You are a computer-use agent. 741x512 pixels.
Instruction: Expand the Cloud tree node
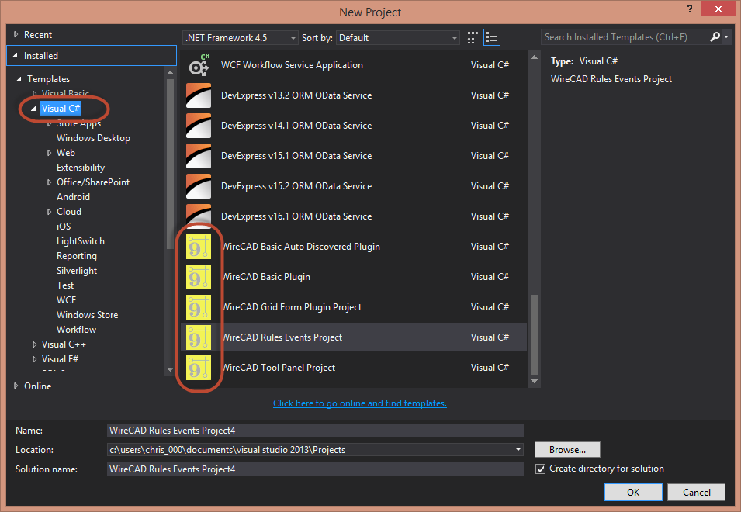point(49,212)
